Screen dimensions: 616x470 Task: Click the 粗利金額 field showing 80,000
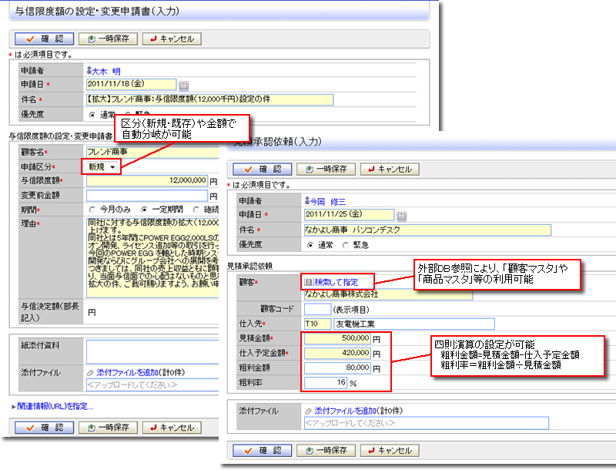[337, 368]
